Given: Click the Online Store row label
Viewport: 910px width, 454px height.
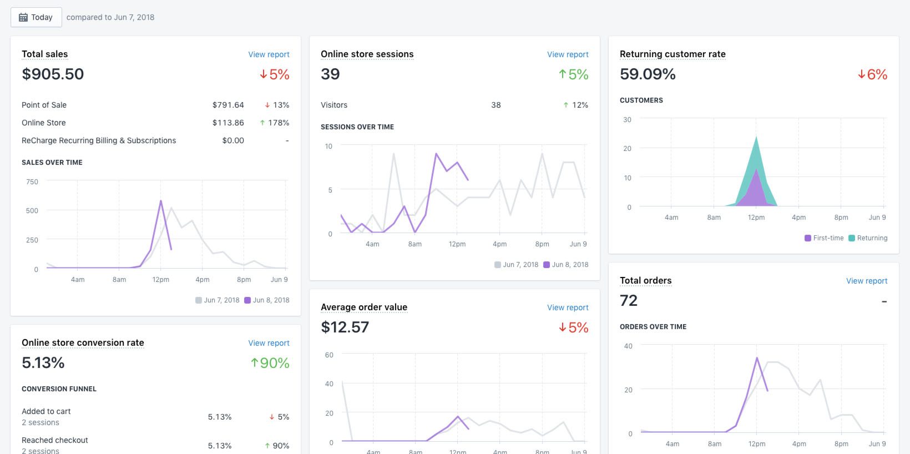Looking at the screenshot, I should tap(43, 123).
